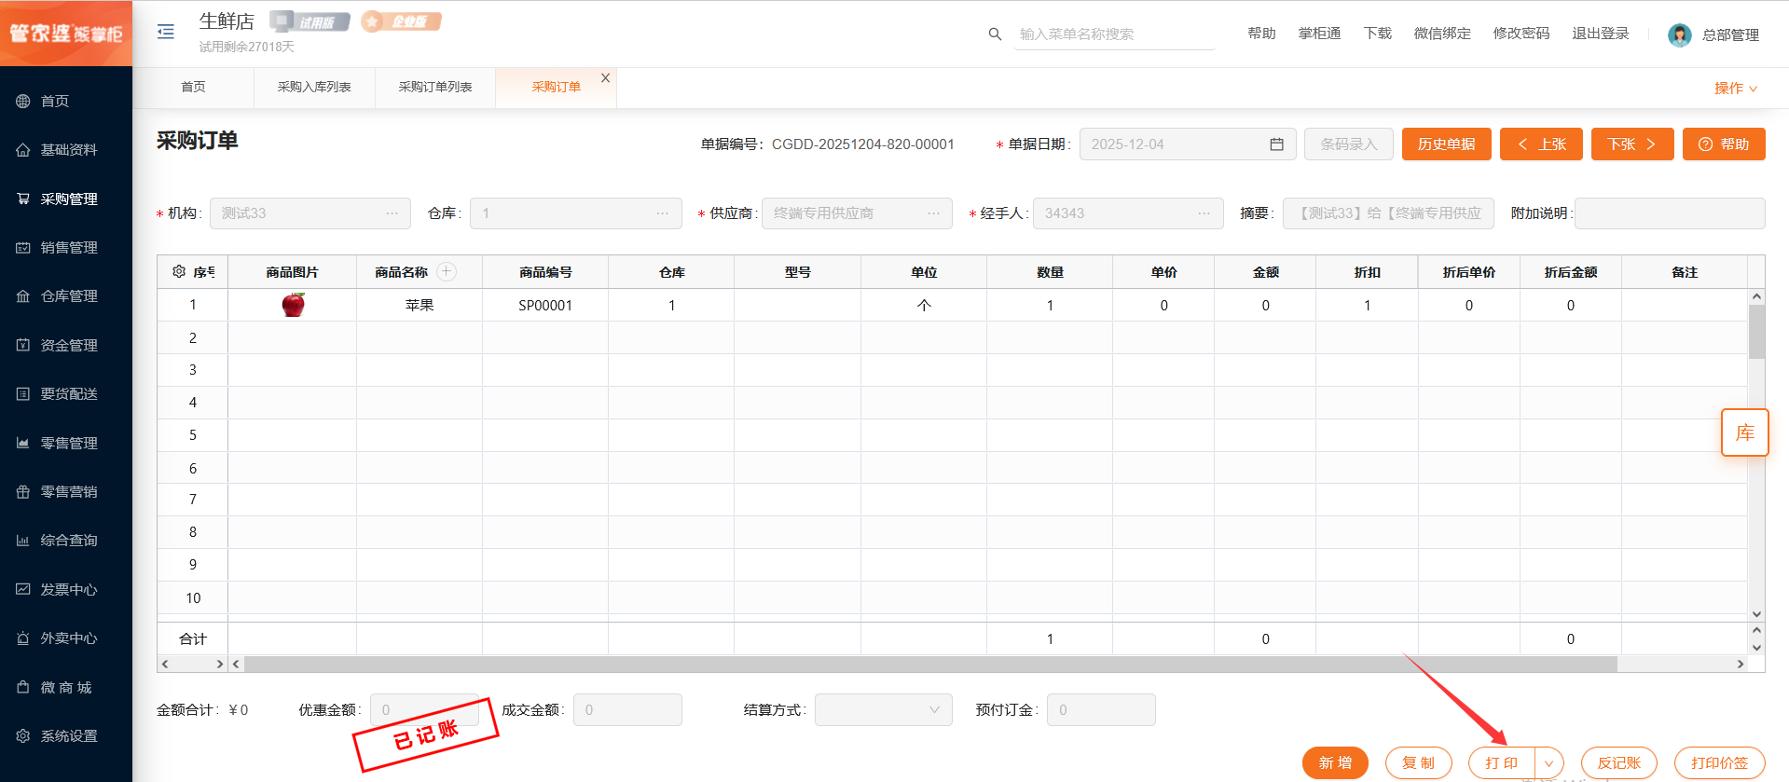This screenshot has width=1789, height=782.
Task: Expand the 操作 dropdown menu
Action: [x=1735, y=88]
